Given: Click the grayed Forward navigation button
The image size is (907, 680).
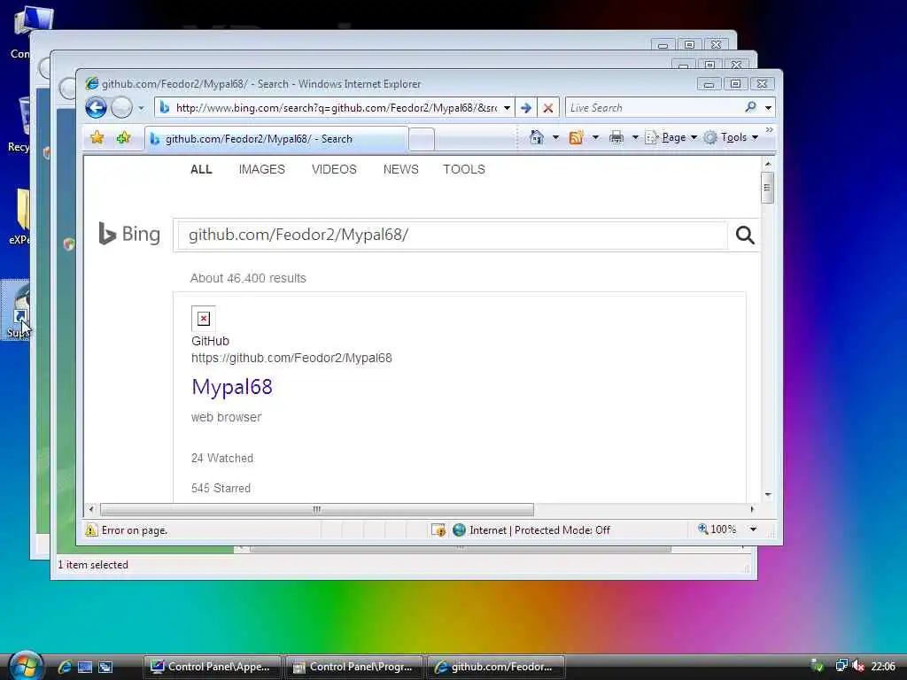Looking at the screenshot, I should click(121, 107).
